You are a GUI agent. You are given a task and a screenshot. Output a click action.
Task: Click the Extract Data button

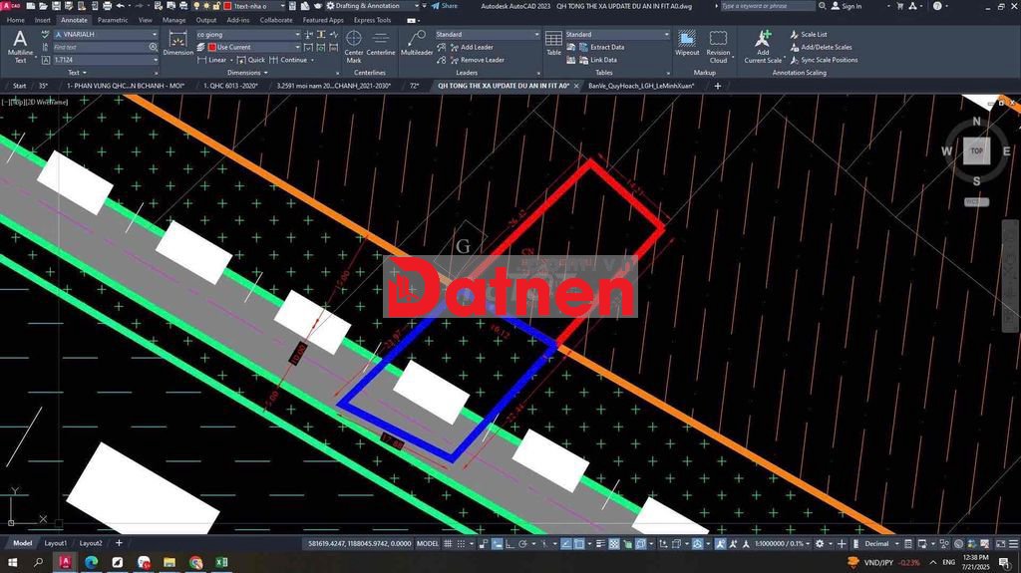pyautogui.click(x=601, y=47)
